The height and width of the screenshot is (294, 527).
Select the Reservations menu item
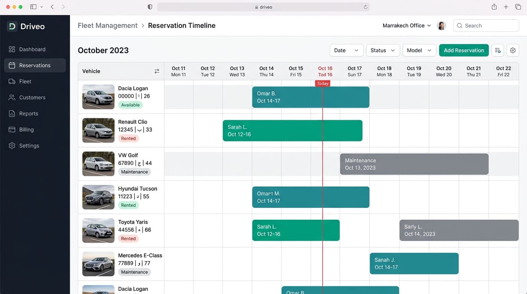click(35, 65)
